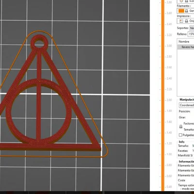
Task: Enable the Pulgadas checkbox
Action: (180, 135)
